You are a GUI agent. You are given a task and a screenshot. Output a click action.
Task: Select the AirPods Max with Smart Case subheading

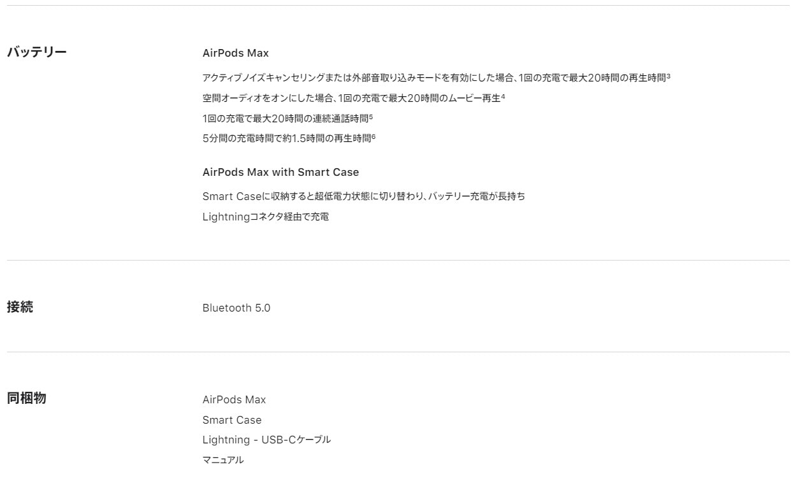pos(280,172)
